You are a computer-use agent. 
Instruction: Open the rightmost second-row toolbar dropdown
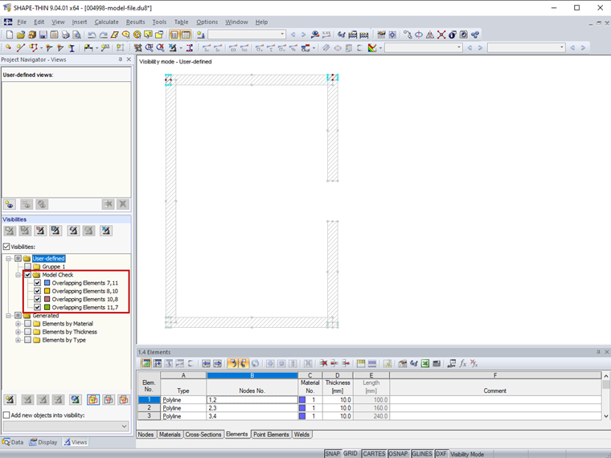tap(561, 47)
